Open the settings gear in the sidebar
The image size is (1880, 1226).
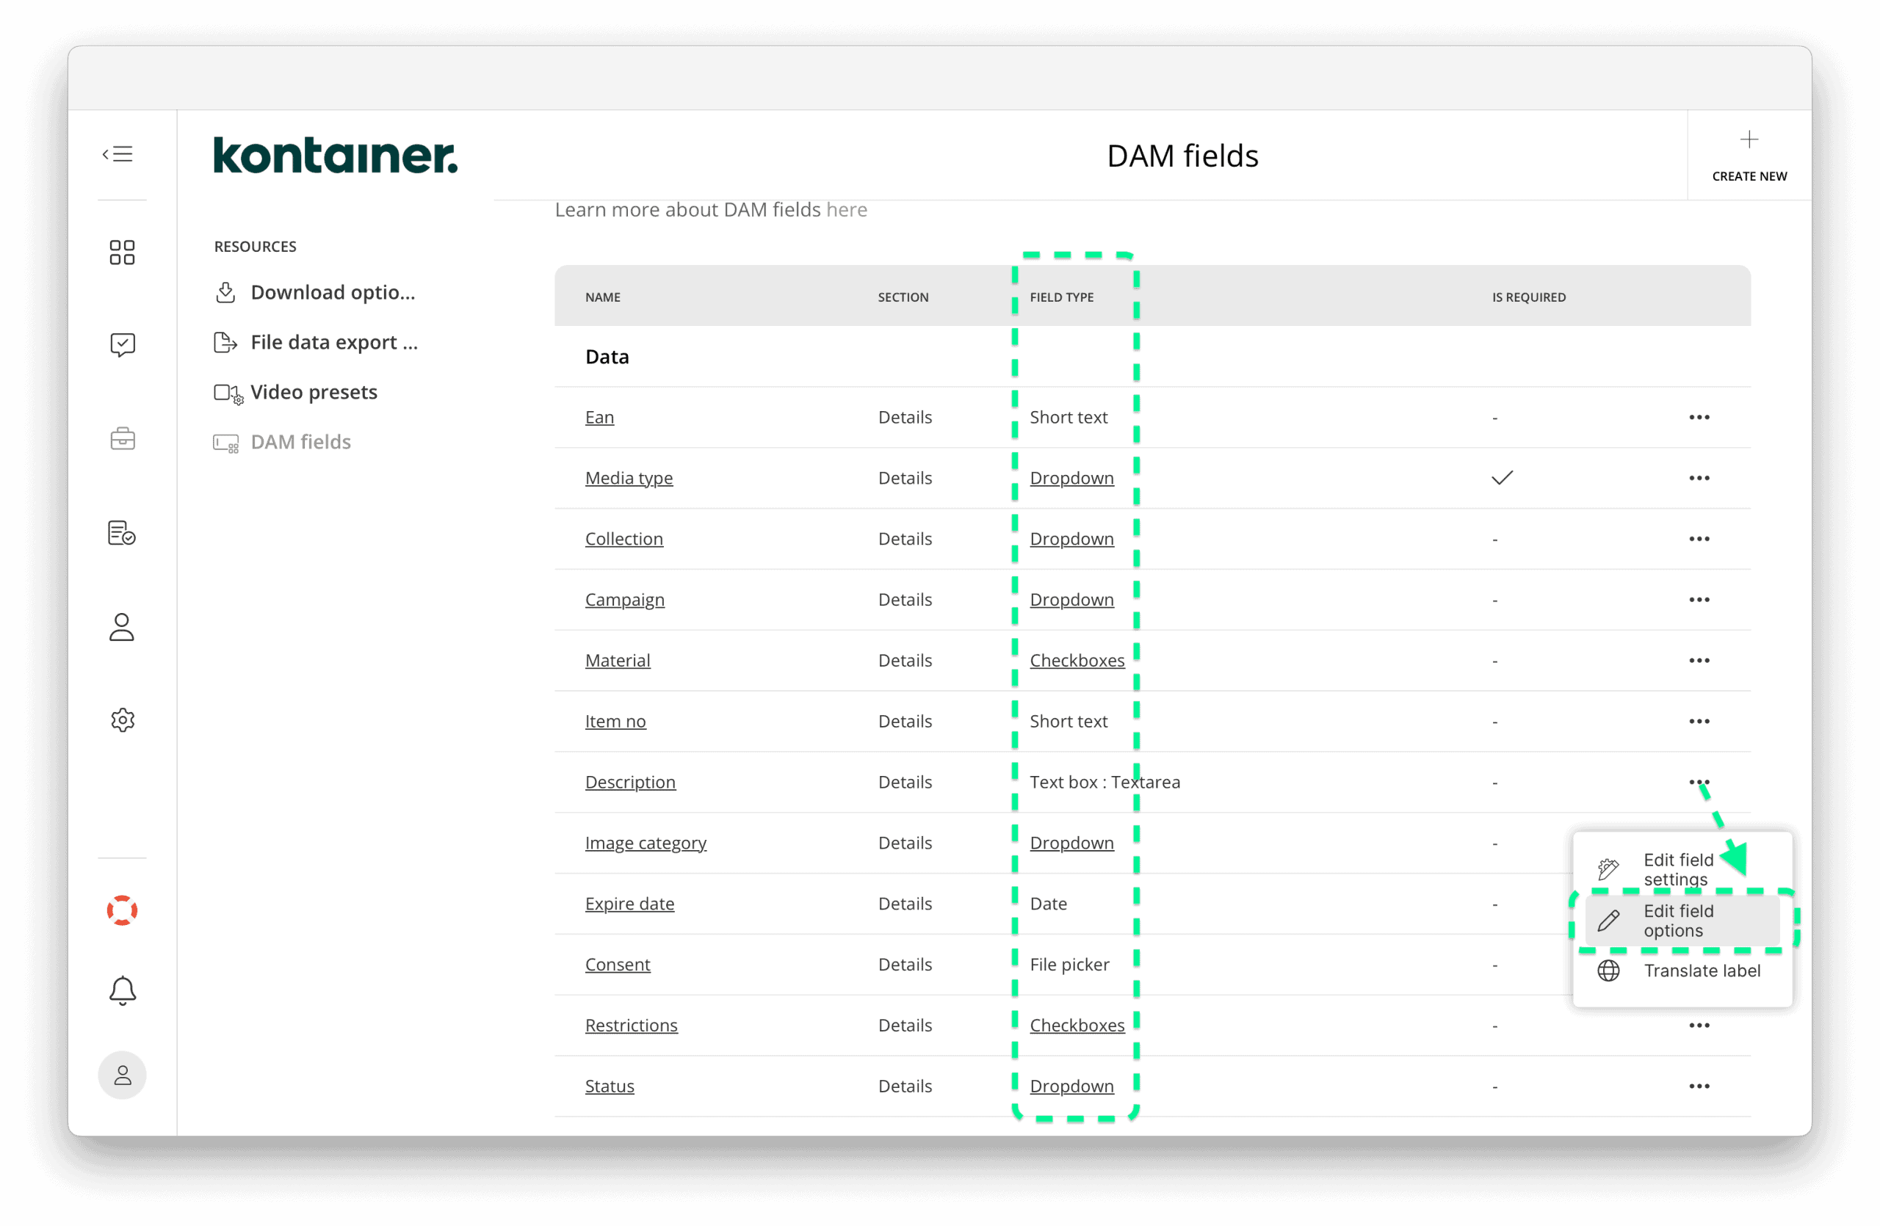(123, 719)
